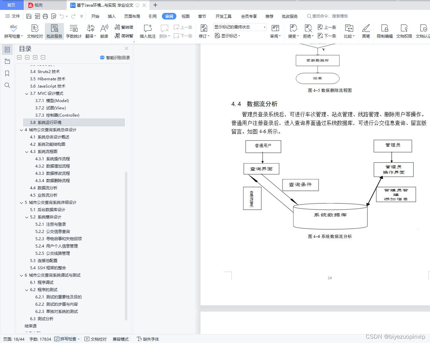
Task: Click the 翻译 translate tool
Action: click(x=91, y=31)
